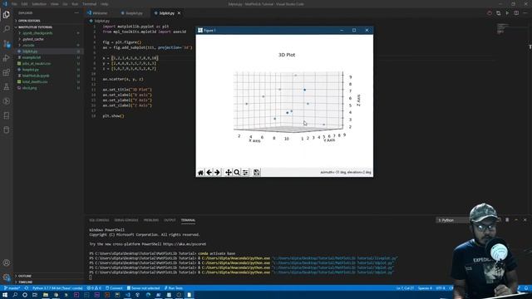The image size is (532, 299).
Task: Open Task View on the taskbar
Action: pyautogui.click(x=35, y=296)
